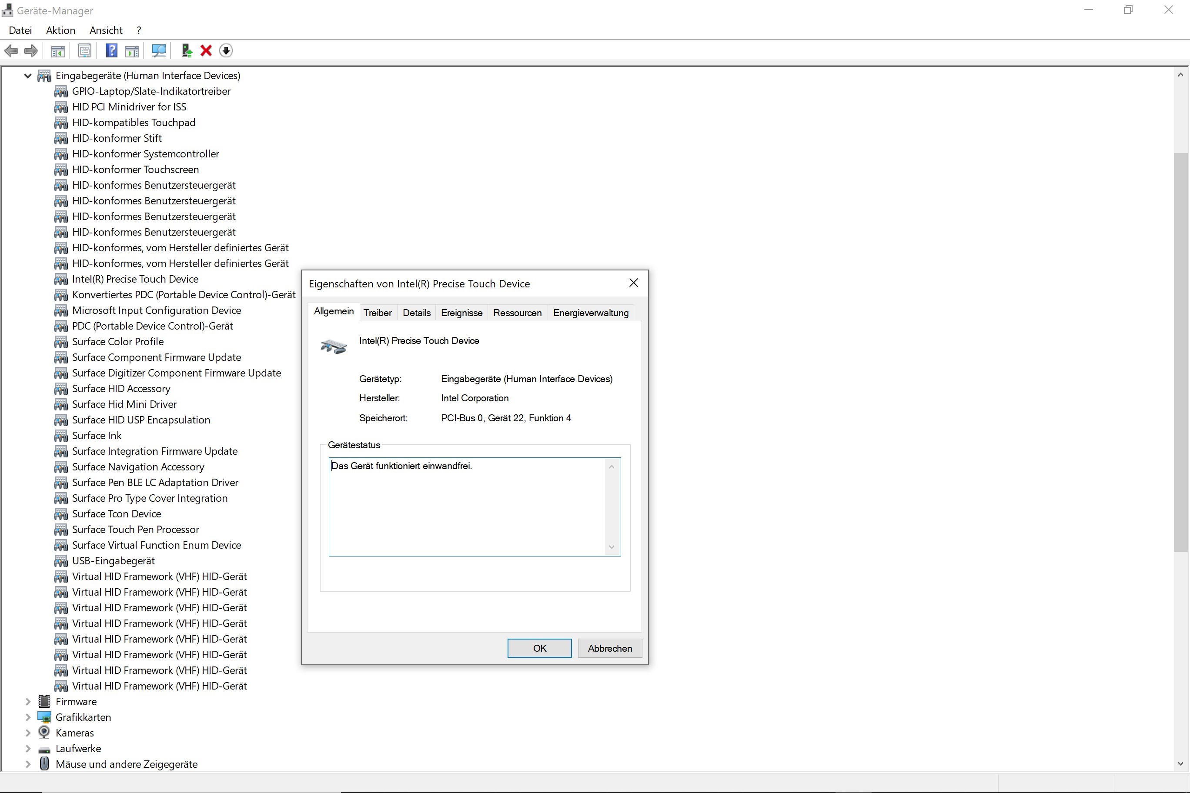Select Surface Virtual Function Enum Device
This screenshot has width=1190, height=793.
pos(156,545)
